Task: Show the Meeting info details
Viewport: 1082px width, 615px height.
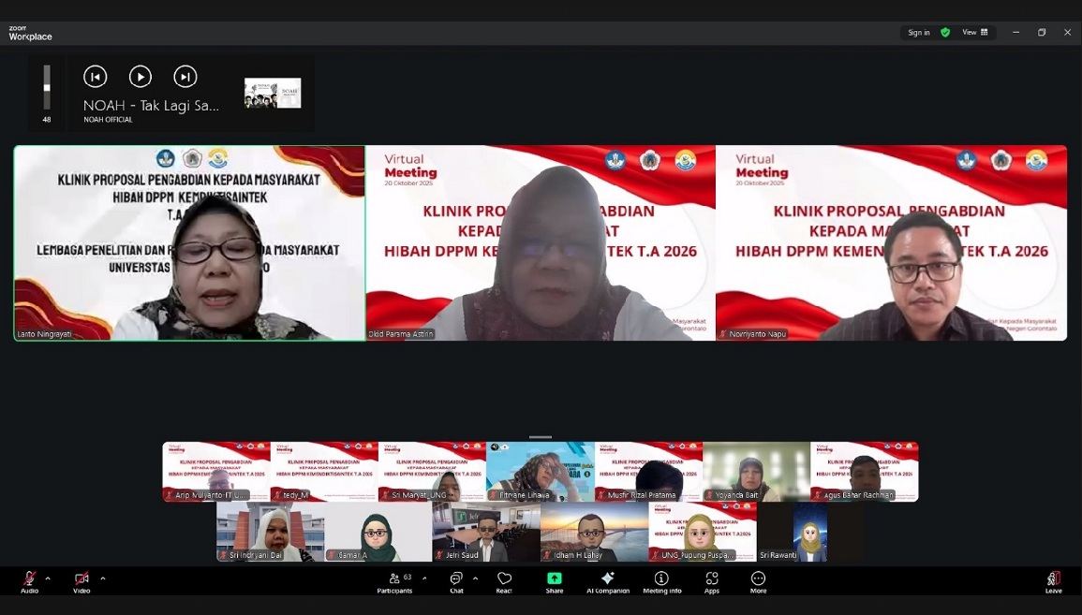Action: pyautogui.click(x=661, y=581)
